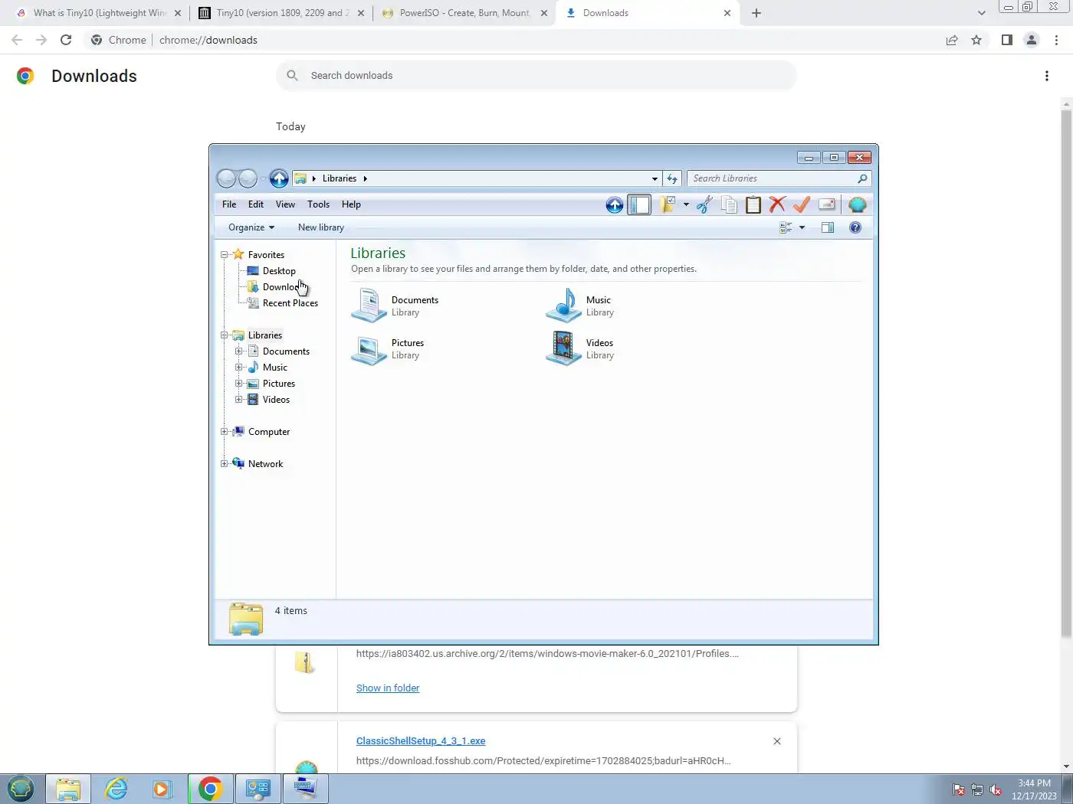Click the envelope Email icon in toolbar
1073x804 pixels.
click(x=826, y=204)
